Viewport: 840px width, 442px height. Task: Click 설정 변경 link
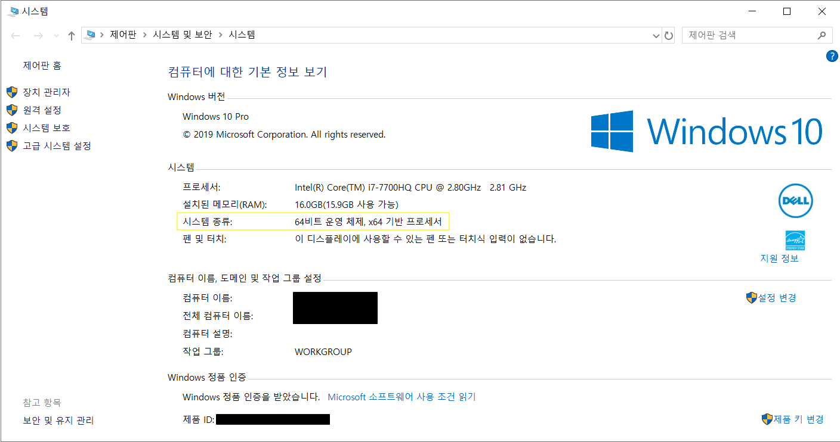[777, 298]
